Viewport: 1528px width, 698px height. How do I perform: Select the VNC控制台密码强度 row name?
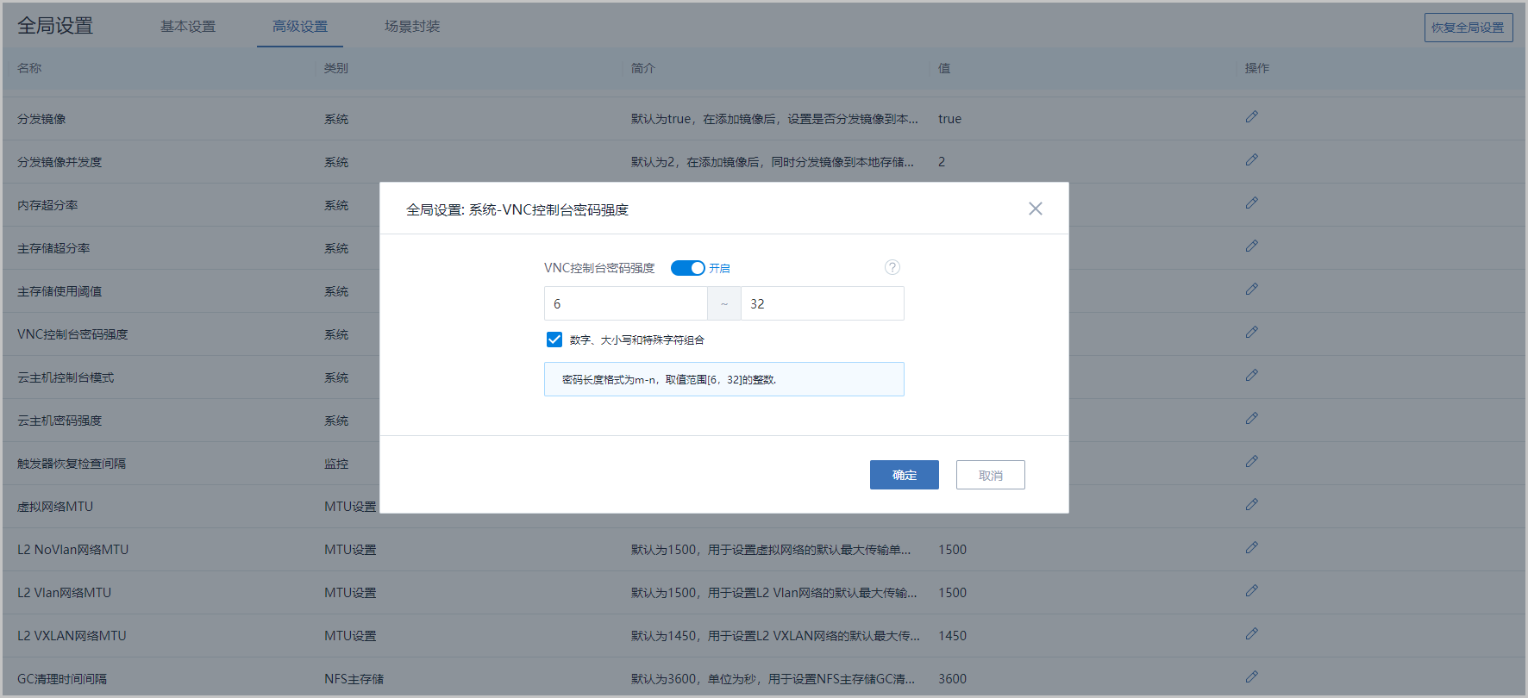pyautogui.click(x=72, y=334)
